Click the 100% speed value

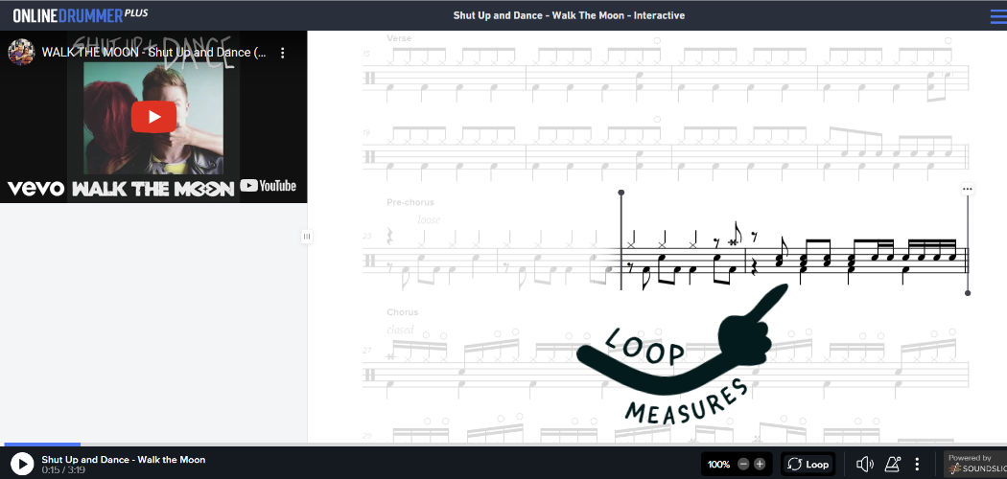(718, 465)
